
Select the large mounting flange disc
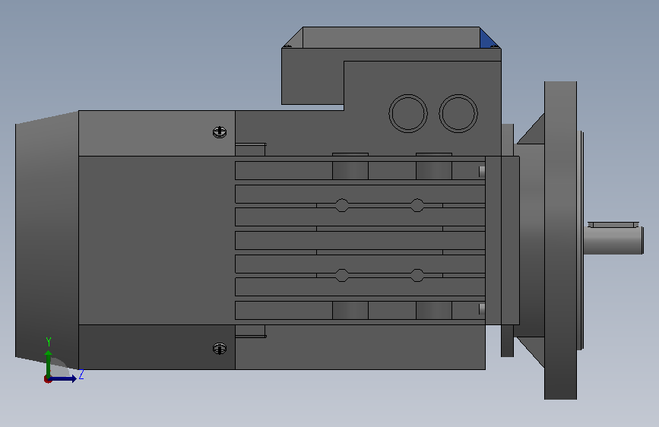tap(560, 240)
